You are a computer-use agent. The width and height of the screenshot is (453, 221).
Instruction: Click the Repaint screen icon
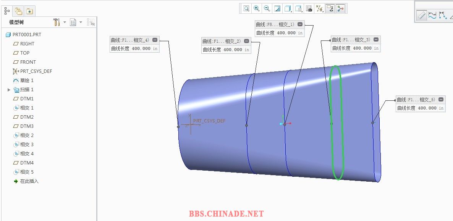(278, 8)
